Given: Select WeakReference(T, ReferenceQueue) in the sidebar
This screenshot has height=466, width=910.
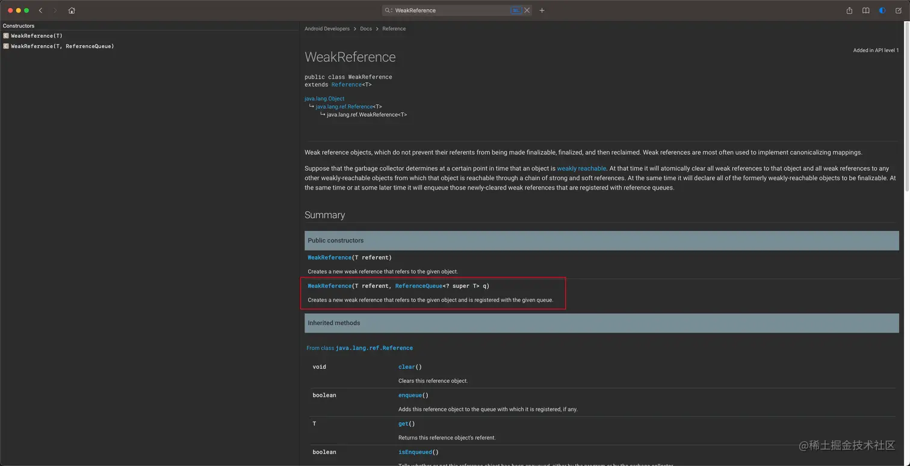Looking at the screenshot, I should pyautogui.click(x=63, y=46).
